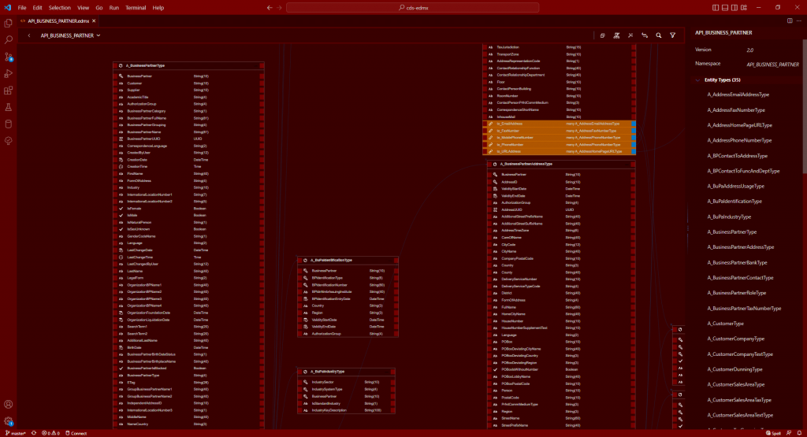Click the master branch in status bar
The height and width of the screenshot is (437, 807).
tap(16, 433)
